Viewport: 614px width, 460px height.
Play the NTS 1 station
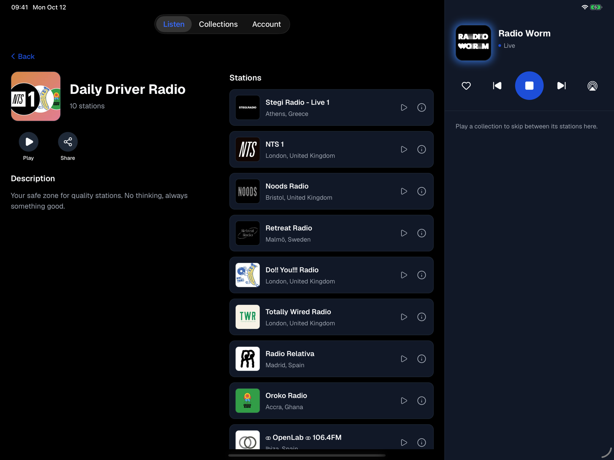tap(404, 149)
